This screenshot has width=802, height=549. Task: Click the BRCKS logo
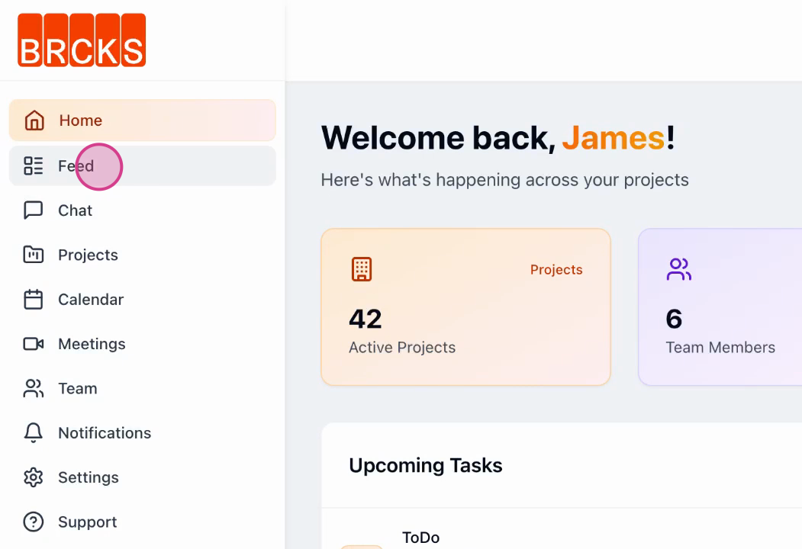click(82, 40)
